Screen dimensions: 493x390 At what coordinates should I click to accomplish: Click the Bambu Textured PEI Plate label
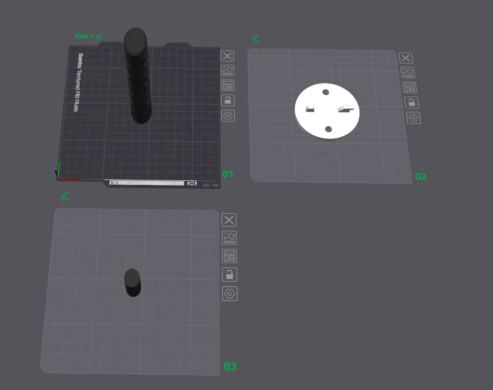tap(78, 82)
